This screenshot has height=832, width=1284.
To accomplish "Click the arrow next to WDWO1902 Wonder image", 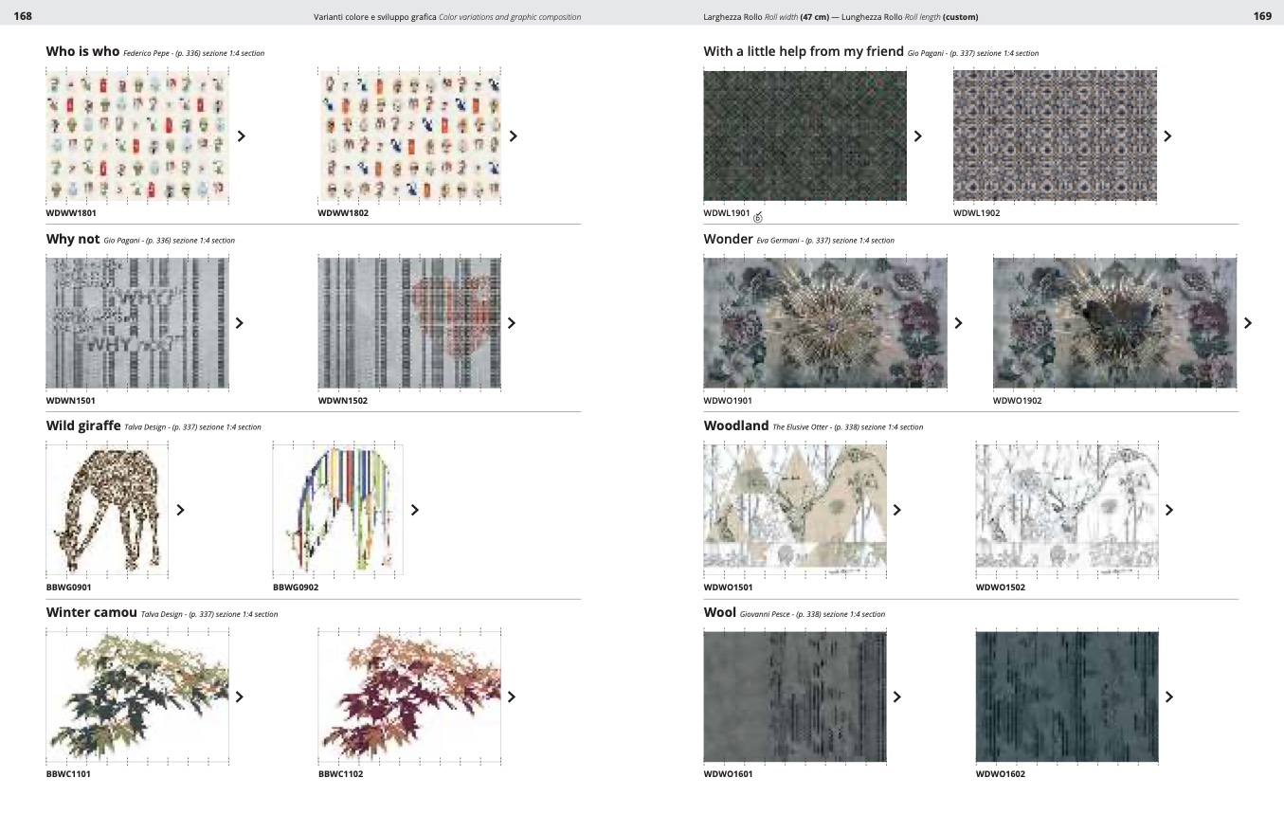I will point(1247,323).
